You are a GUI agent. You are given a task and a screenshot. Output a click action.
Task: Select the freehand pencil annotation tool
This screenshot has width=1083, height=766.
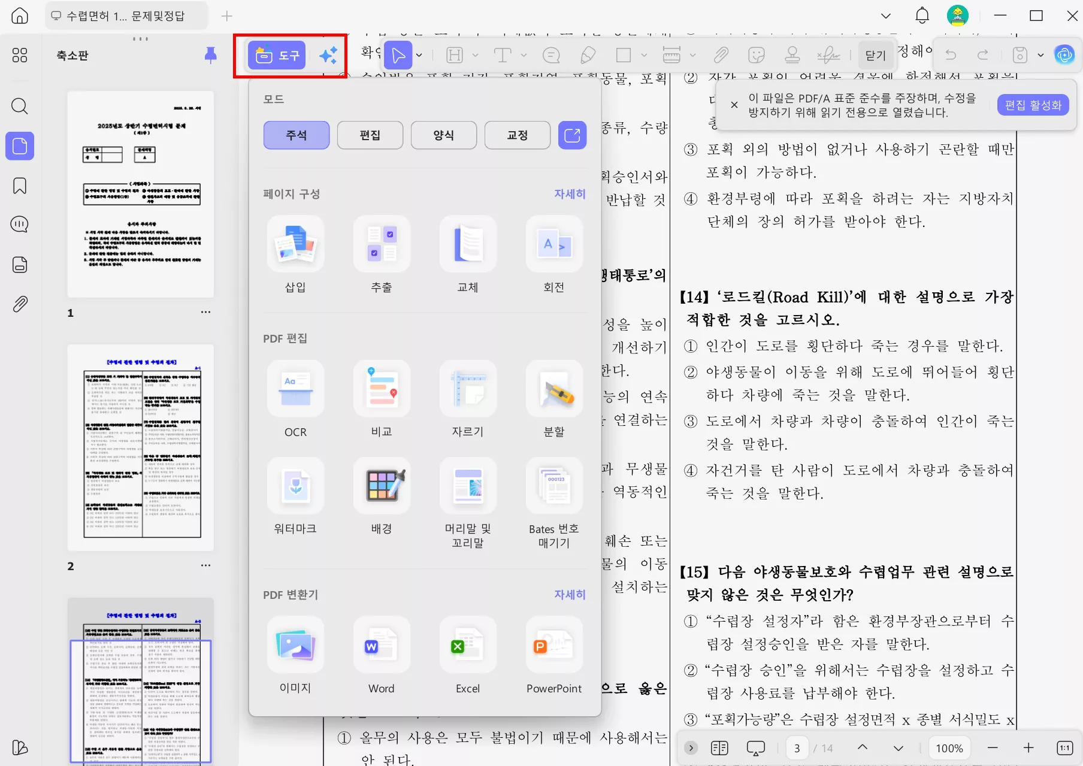pos(588,55)
